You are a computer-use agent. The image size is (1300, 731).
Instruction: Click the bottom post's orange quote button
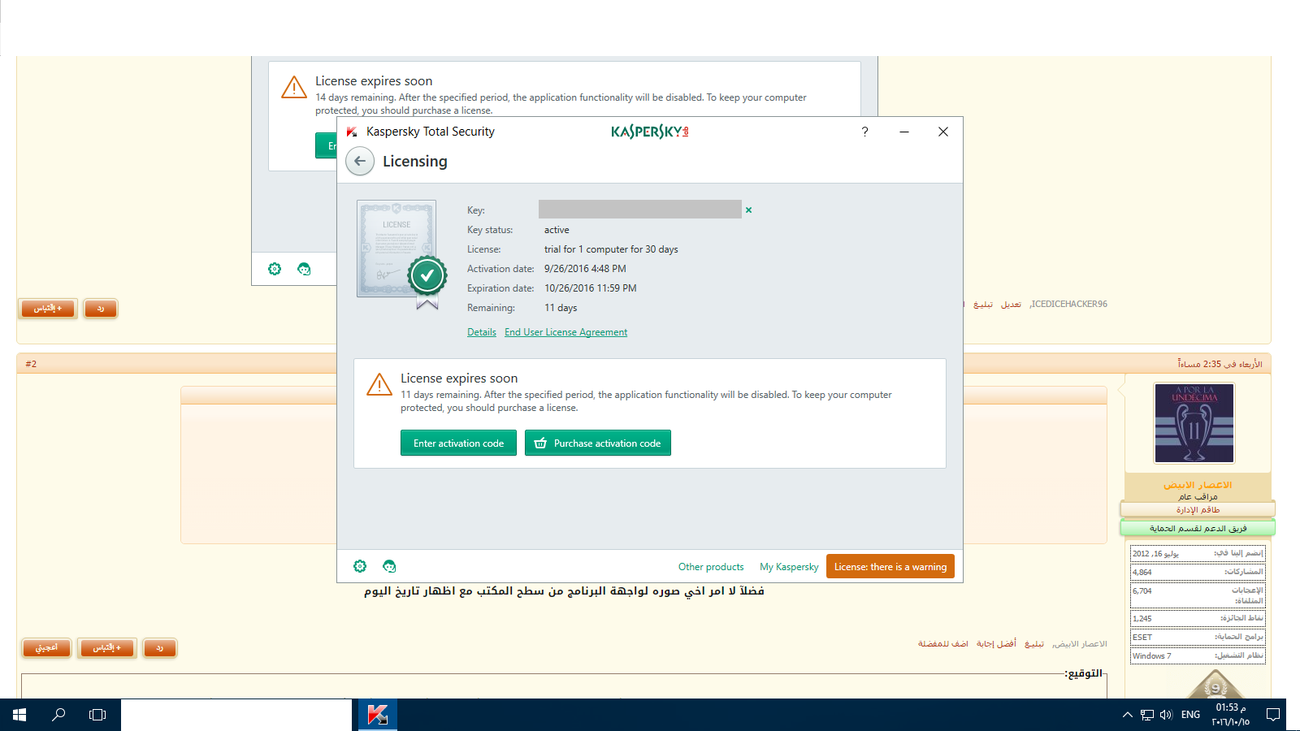[106, 648]
